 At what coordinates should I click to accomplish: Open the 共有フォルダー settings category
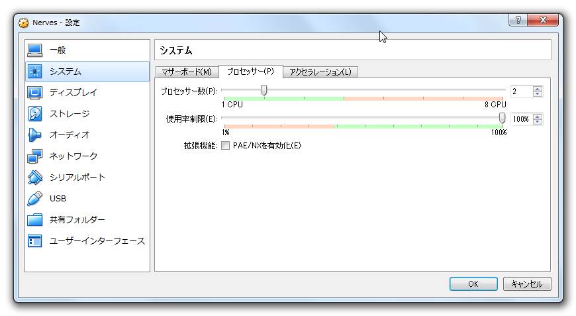click(x=87, y=220)
